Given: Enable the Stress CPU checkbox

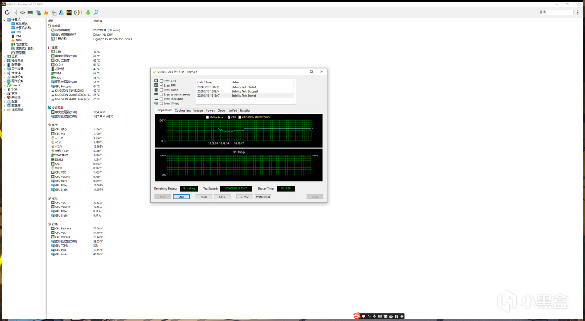Looking at the screenshot, I should point(161,81).
